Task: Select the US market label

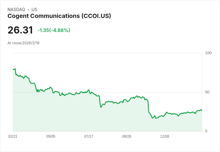Action: point(34,10)
